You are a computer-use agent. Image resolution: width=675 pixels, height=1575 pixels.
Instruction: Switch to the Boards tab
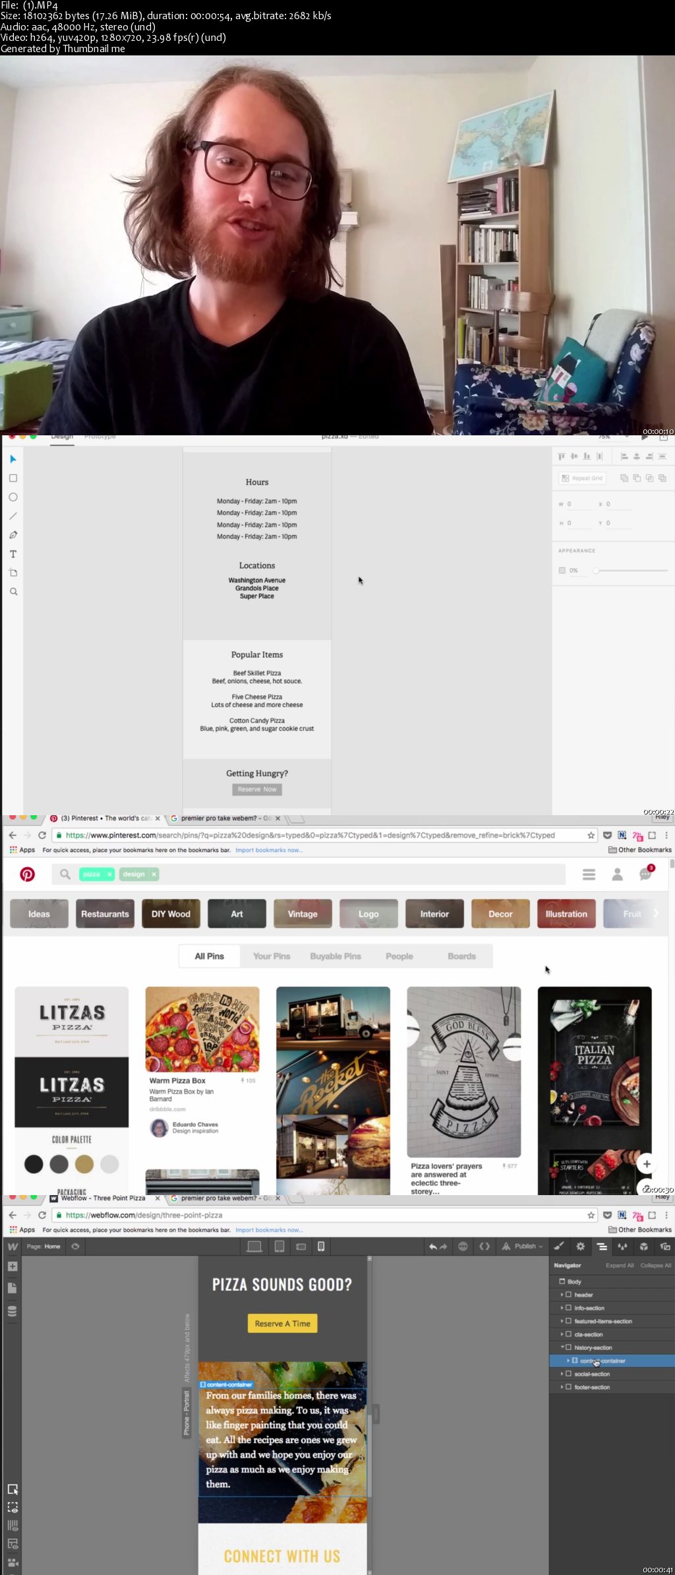click(x=461, y=956)
